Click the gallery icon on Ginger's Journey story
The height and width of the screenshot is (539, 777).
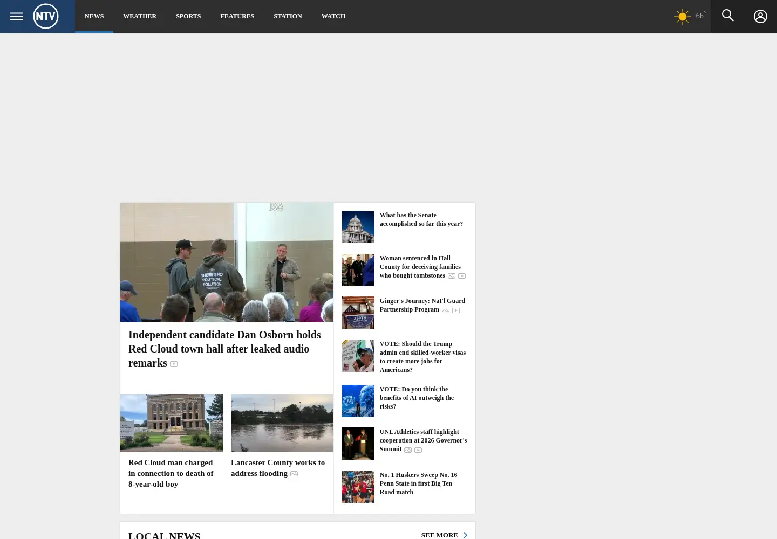(x=446, y=310)
